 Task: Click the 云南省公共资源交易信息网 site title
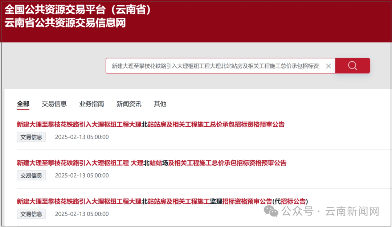[x=65, y=23]
